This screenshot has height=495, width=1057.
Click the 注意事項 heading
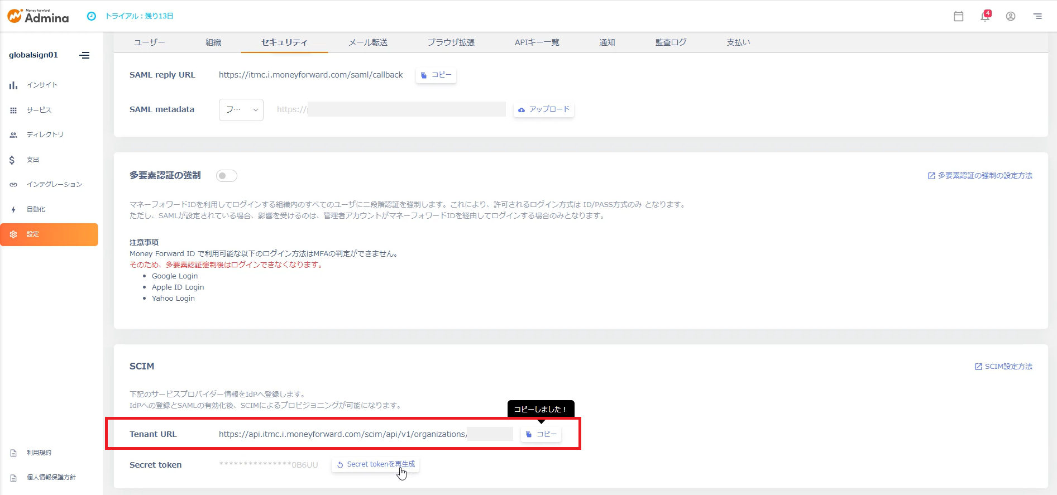[144, 243]
